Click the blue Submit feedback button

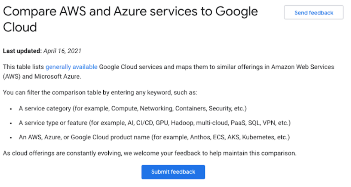click(x=173, y=172)
